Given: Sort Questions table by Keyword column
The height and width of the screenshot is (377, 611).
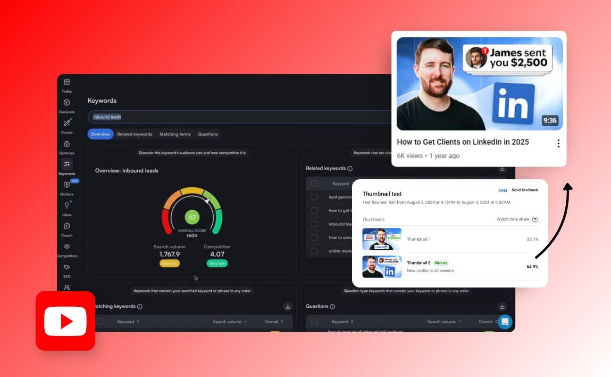Looking at the screenshot, I should pyautogui.click(x=343, y=322).
